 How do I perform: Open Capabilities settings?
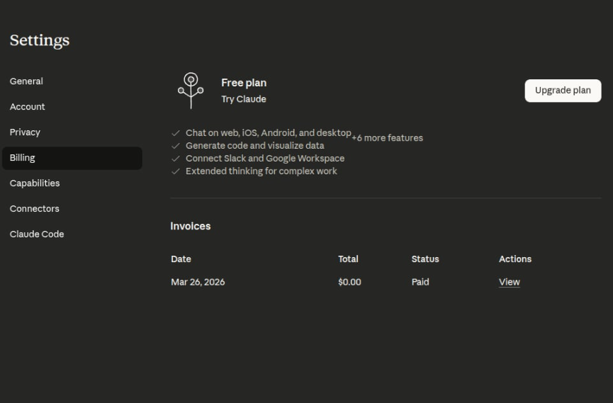pyautogui.click(x=72, y=183)
